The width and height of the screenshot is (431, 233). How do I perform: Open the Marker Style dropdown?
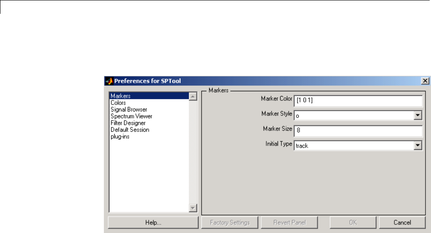(x=418, y=115)
